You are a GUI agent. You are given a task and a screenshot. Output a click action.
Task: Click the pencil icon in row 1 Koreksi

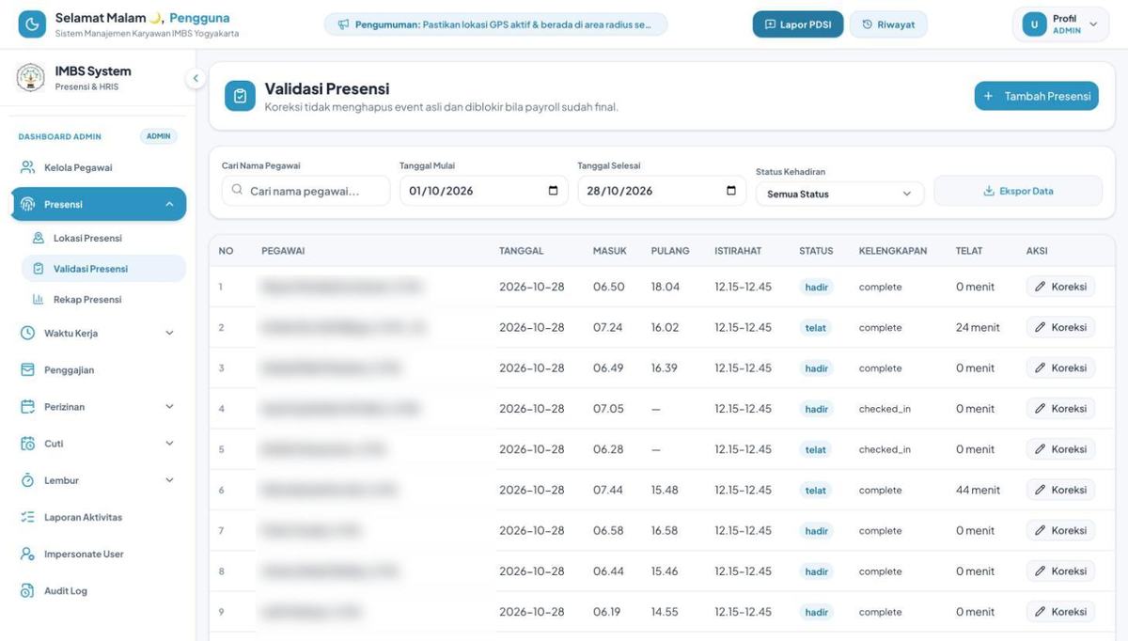pos(1040,287)
